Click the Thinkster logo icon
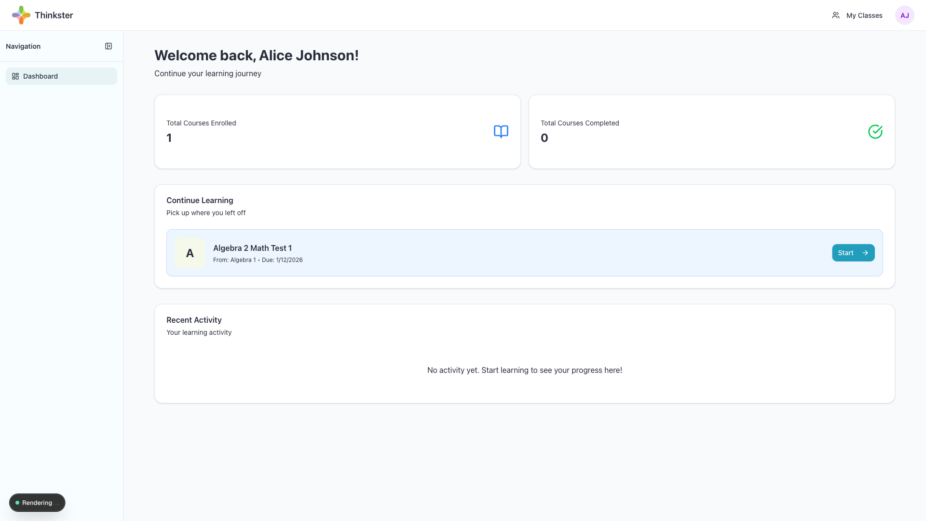 [20, 15]
